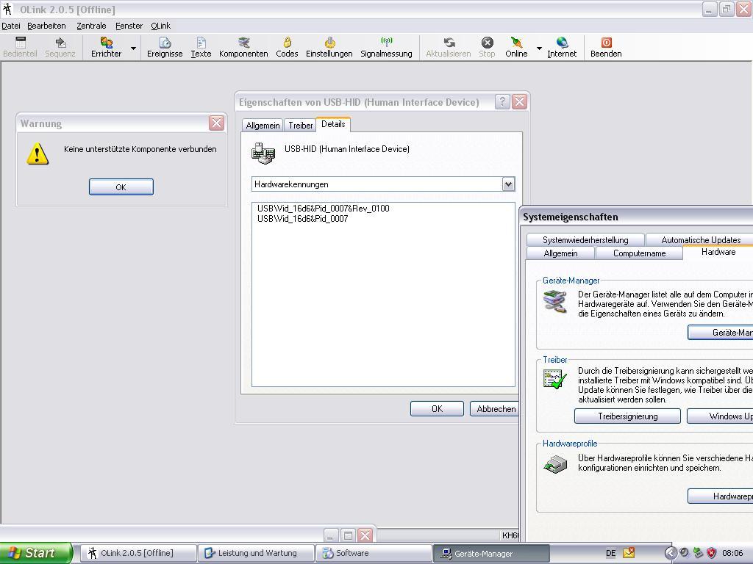Expand the Online dropdown arrow

(539, 48)
